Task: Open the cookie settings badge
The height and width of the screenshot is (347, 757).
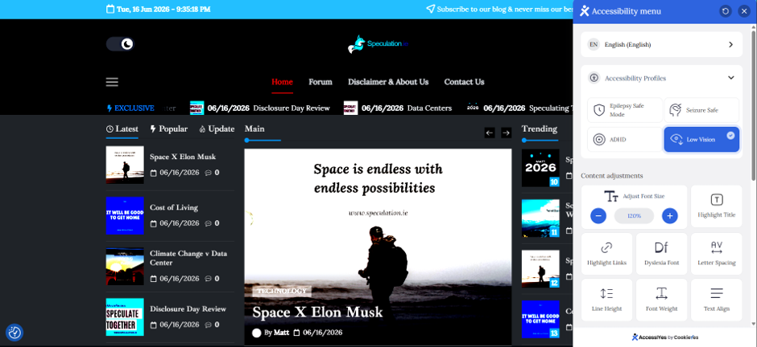Action: [x=14, y=332]
